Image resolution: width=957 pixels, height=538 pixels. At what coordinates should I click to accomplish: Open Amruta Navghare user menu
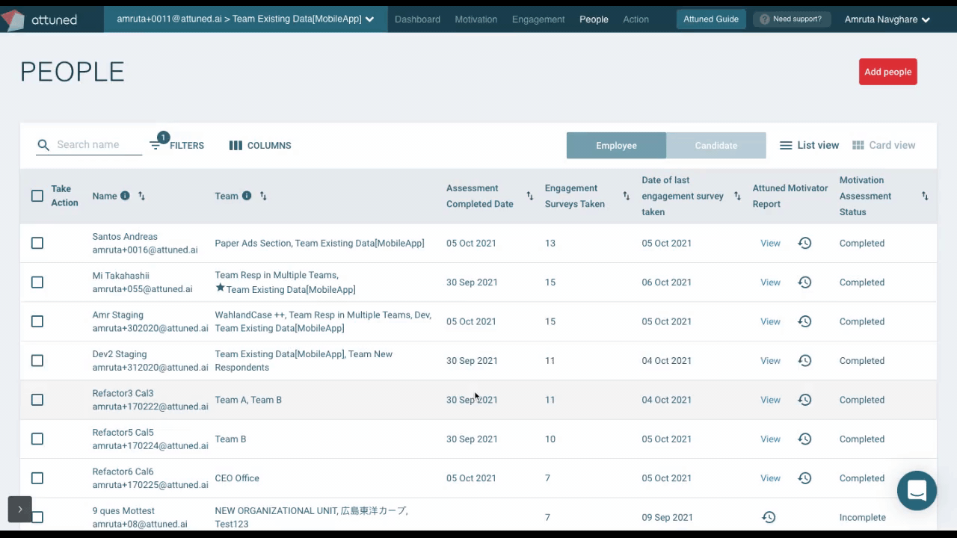coord(887,19)
